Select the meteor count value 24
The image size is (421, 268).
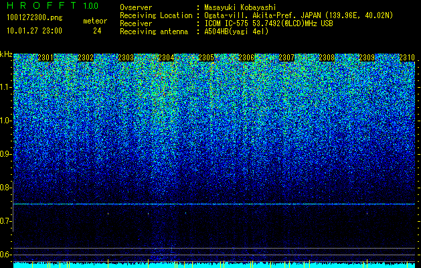pyautogui.click(x=97, y=31)
